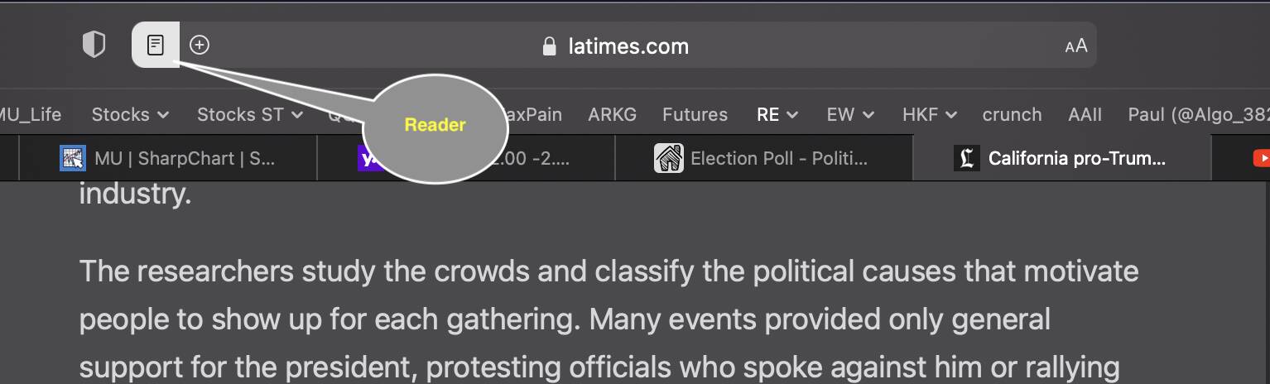
Task: Open the crunch bookmark
Action: [x=1012, y=114]
